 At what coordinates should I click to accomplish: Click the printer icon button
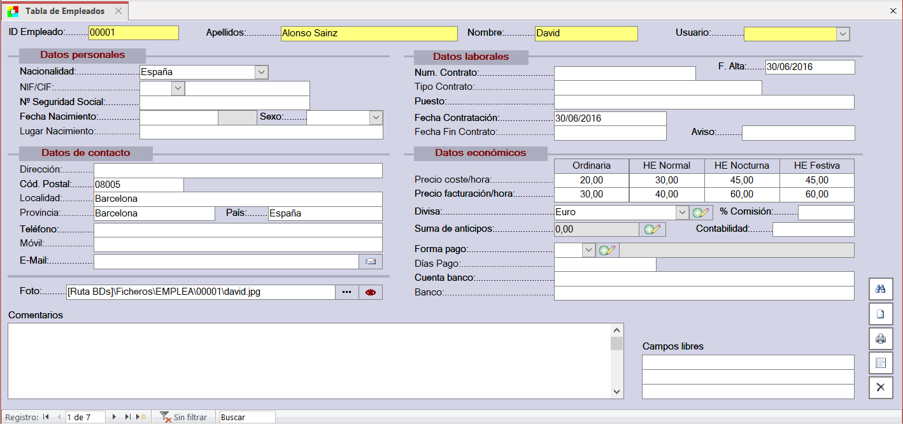(881, 339)
